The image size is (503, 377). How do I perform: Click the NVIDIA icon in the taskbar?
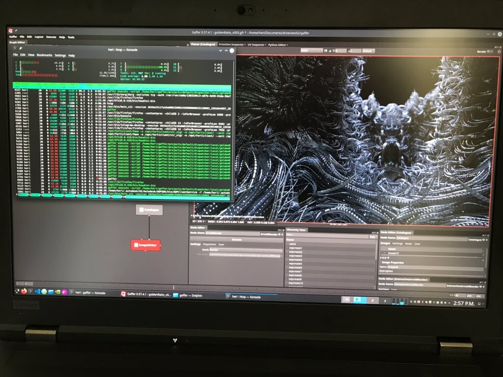(58, 292)
